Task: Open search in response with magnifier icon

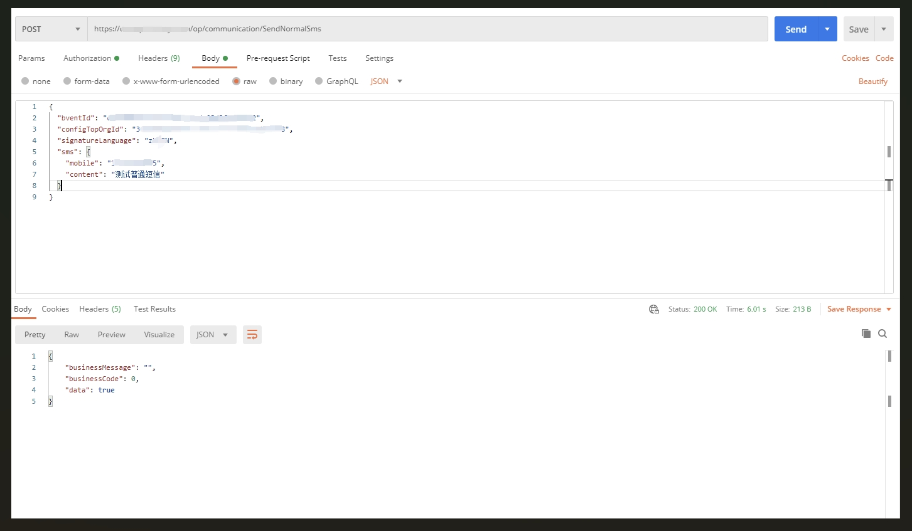Action: tap(882, 334)
